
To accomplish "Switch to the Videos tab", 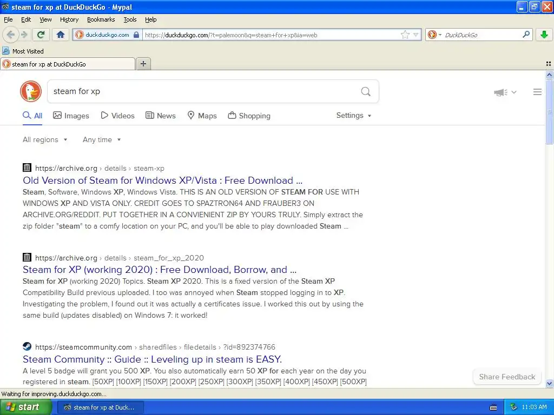I will (117, 116).
